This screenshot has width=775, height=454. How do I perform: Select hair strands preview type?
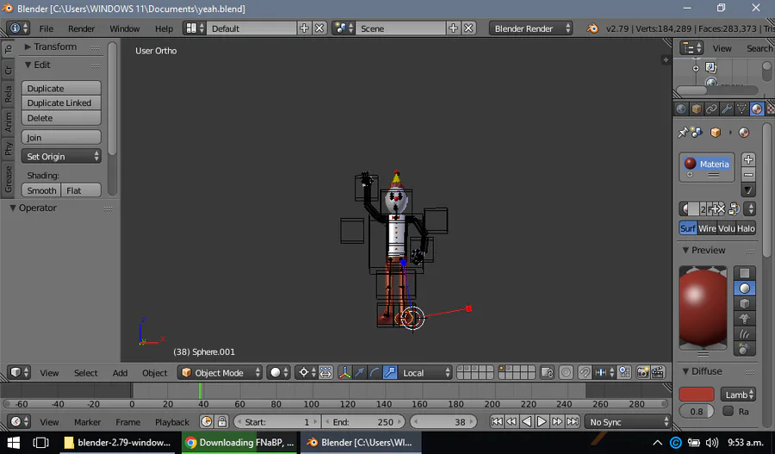pos(744,334)
